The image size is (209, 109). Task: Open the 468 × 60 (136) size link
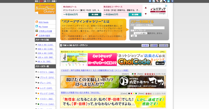pos(46,49)
